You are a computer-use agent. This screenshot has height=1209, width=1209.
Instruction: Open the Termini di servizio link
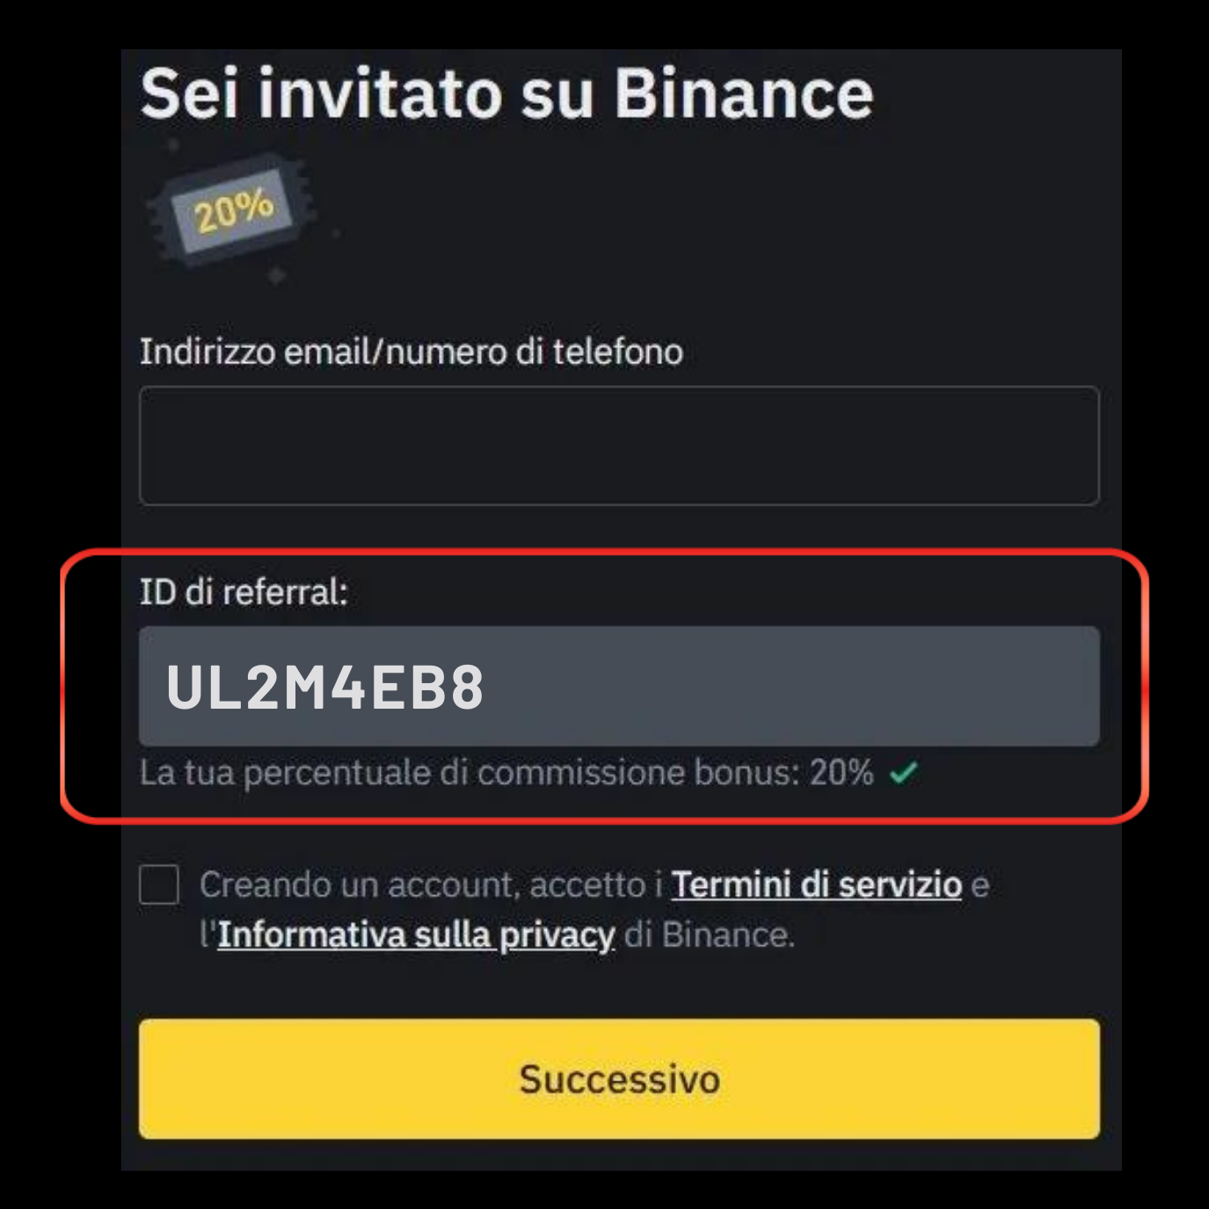[x=817, y=885]
